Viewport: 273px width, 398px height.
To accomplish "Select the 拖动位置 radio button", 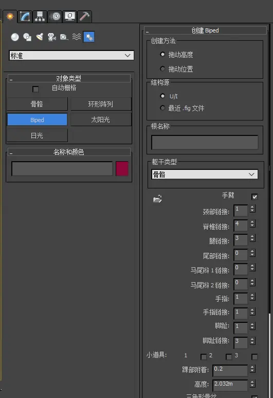I will point(162,68).
